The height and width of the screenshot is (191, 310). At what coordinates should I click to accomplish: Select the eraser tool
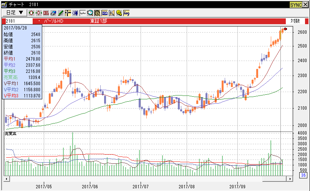53,13
